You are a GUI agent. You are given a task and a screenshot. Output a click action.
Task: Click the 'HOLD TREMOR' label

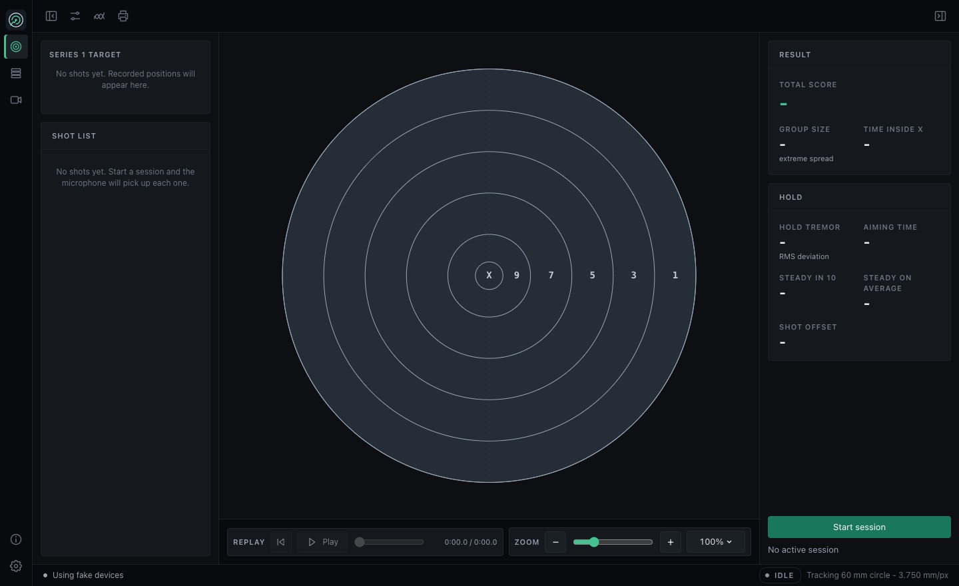point(810,227)
